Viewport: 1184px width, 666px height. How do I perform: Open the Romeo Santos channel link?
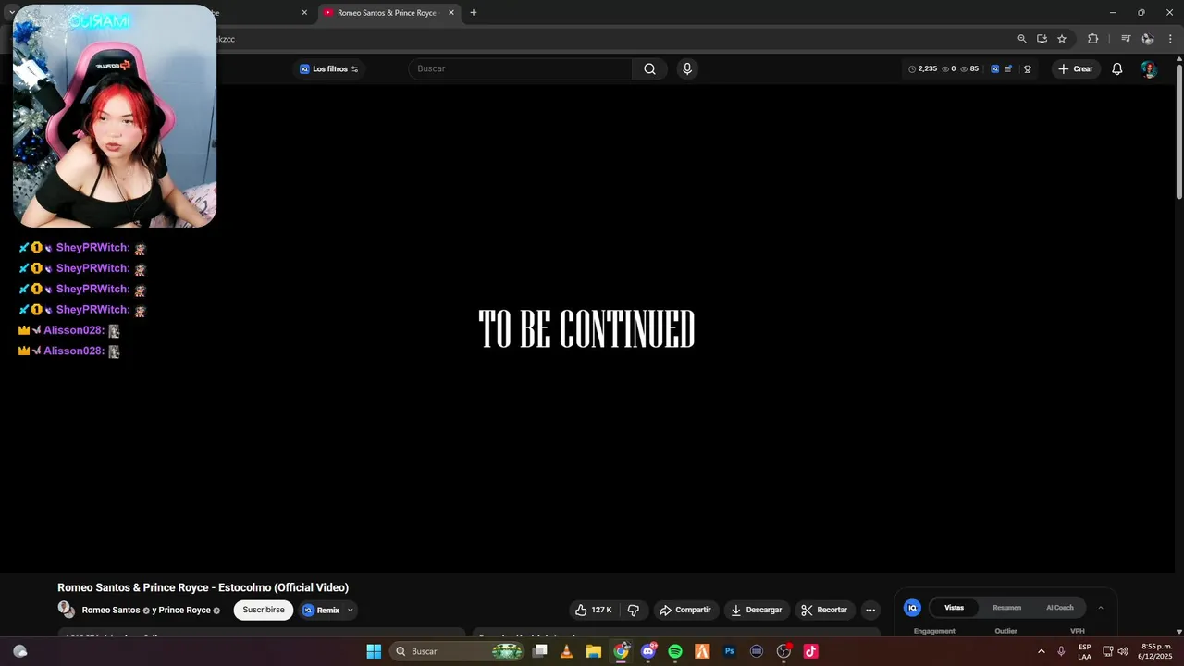tap(111, 610)
